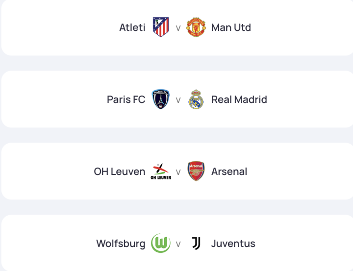Screen dimensions: 353x271
Task: Select the Paris FC team name
Action: tap(126, 99)
